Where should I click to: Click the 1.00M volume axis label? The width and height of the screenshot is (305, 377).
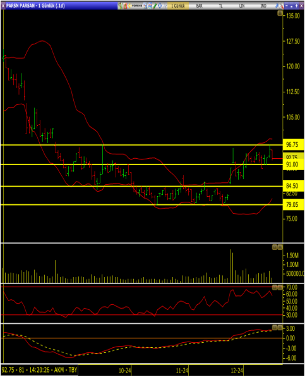(x=292, y=264)
